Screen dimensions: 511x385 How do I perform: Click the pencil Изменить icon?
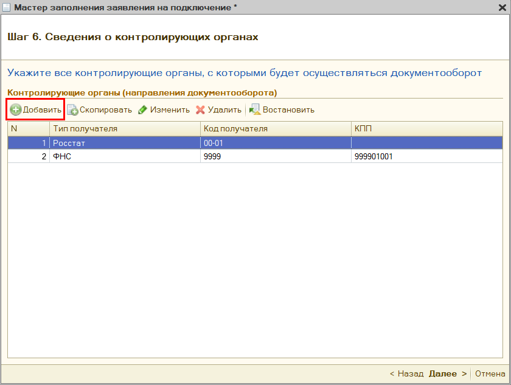[142, 110]
